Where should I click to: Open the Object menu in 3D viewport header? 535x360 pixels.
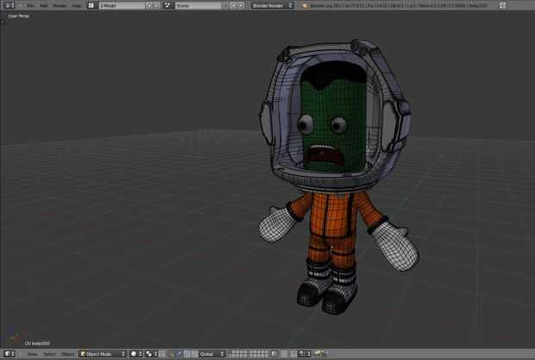point(67,354)
